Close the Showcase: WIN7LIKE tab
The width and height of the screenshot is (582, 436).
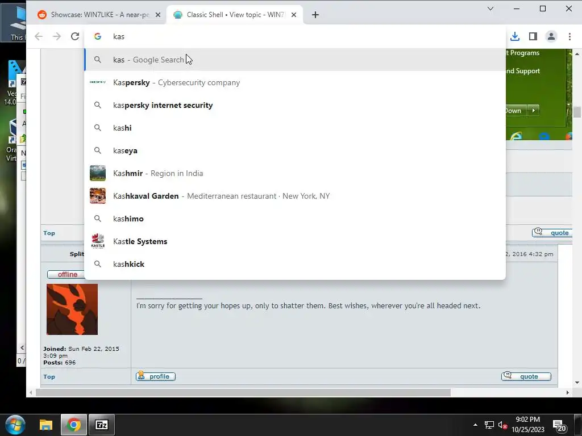158,15
